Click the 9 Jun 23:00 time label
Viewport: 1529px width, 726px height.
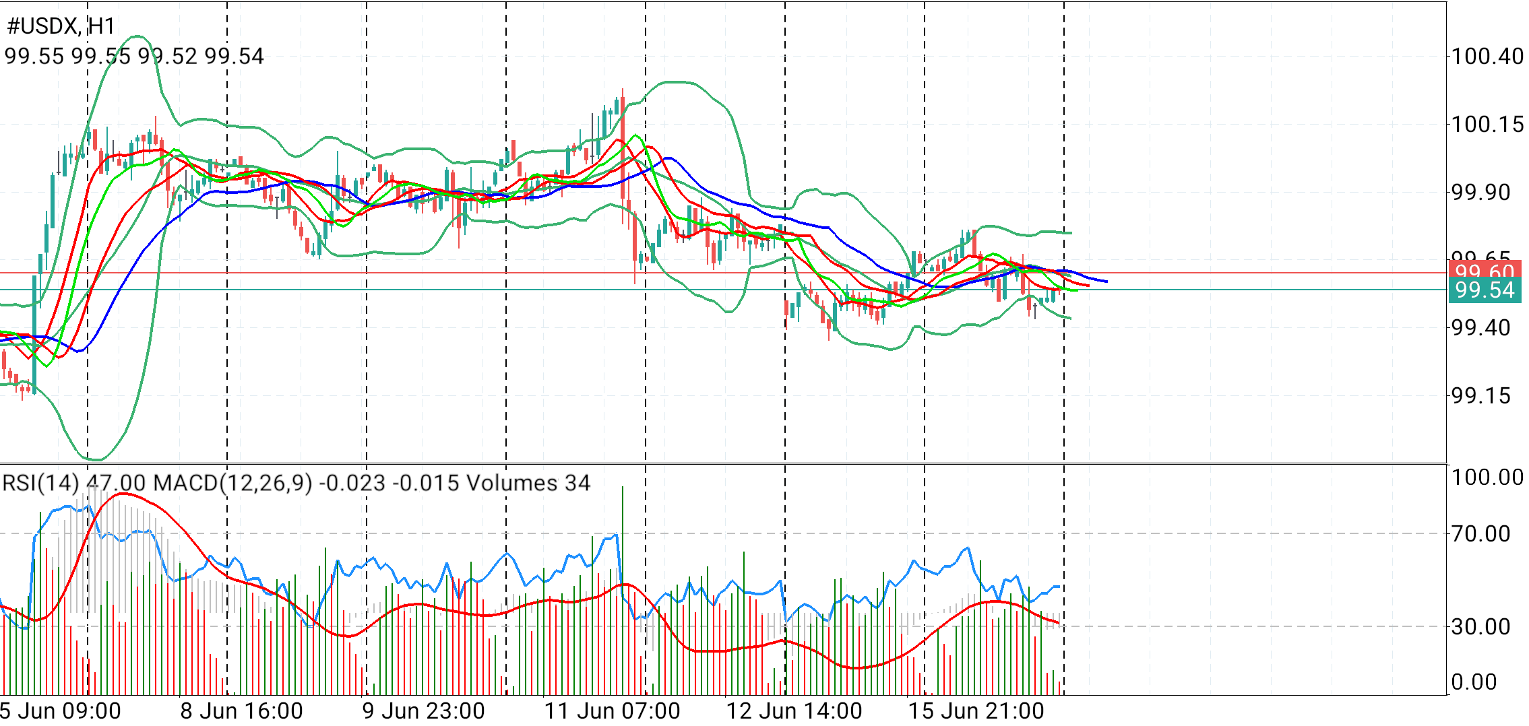click(x=423, y=711)
